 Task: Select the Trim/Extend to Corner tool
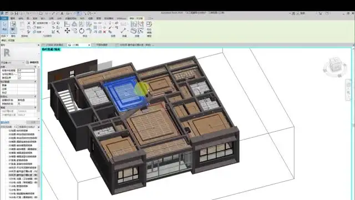[89, 31]
